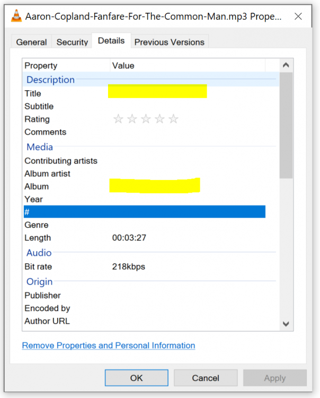Screen dimensions: 320x398
Task: Confirm with the OK button
Action: [x=137, y=378]
